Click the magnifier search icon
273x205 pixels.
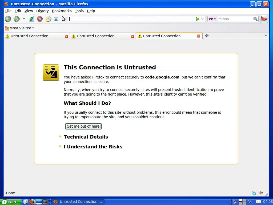pyautogui.click(x=255, y=19)
